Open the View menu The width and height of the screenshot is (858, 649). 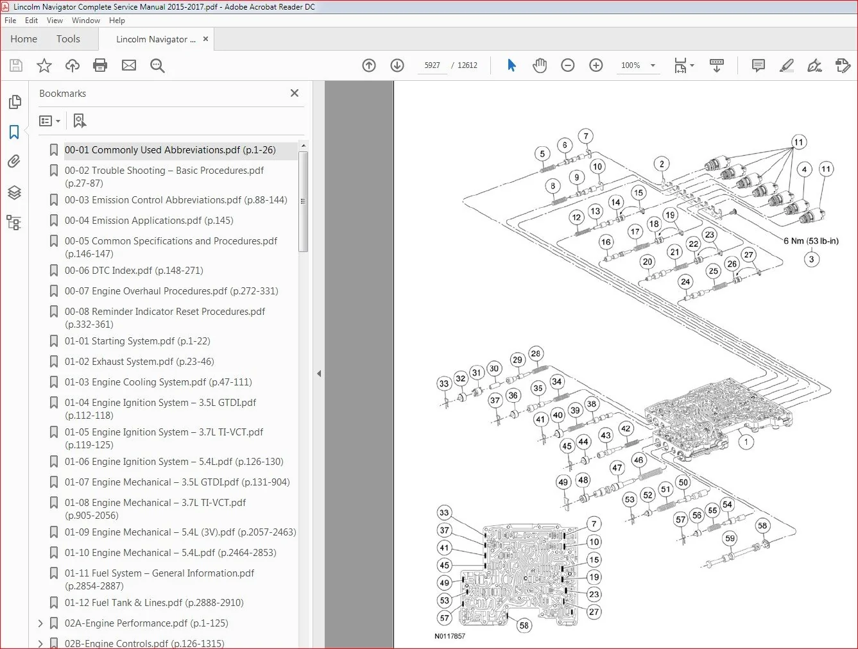[55, 21]
